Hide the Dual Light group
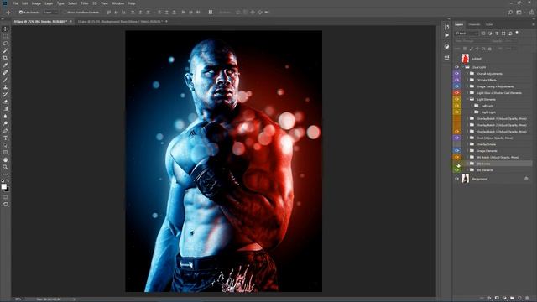The image size is (537, 302). pos(456,67)
